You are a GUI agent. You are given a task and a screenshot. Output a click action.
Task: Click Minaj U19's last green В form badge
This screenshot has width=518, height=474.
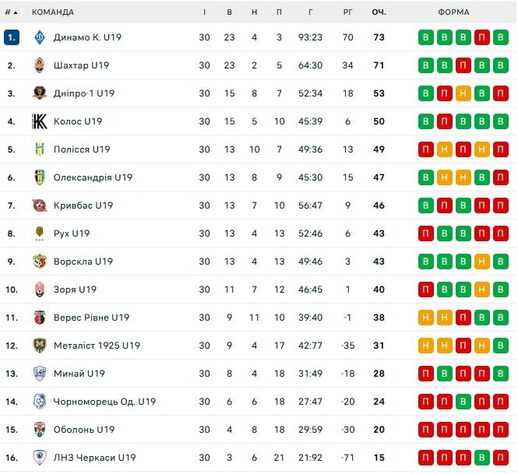tap(501, 374)
